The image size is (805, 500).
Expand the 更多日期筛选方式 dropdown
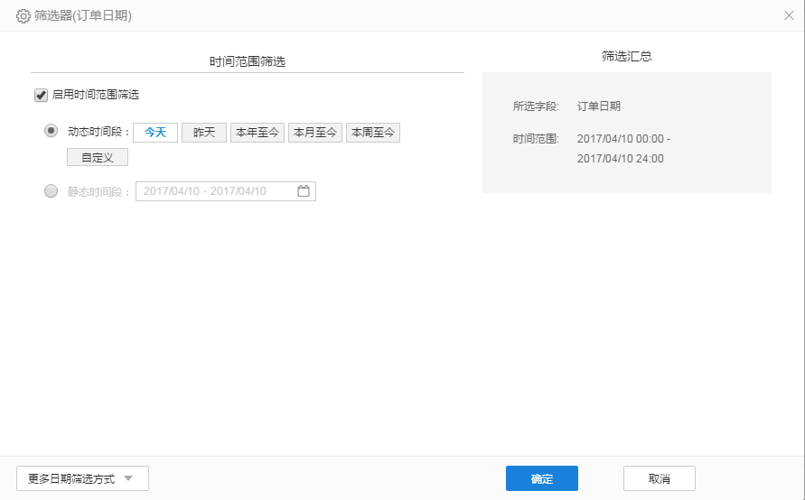point(82,478)
